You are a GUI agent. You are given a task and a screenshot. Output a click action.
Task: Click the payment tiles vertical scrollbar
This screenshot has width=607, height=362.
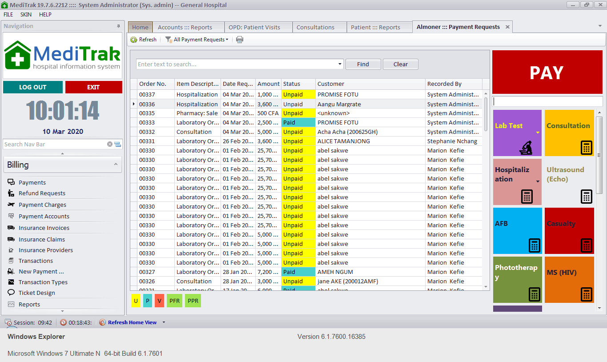pyautogui.click(x=599, y=156)
